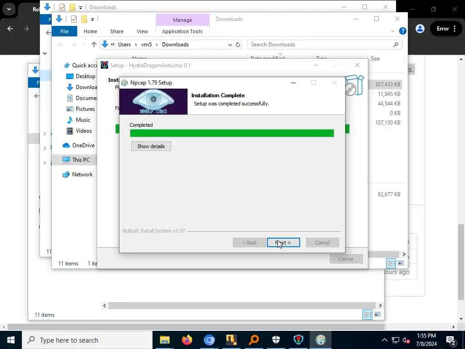Click Show details in Npcap installer
465x349 pixels.
click(x=151, y=146)
